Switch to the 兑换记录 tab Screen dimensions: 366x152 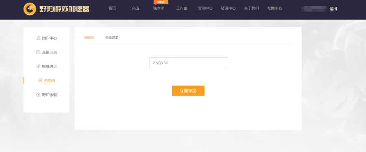click(111, 38)
